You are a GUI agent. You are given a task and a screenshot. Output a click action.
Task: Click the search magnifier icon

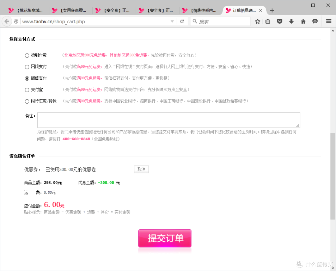click(195, 21)
